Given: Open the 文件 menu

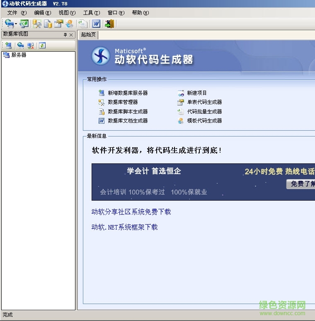Looking at the screenshot, I should 17,13.
